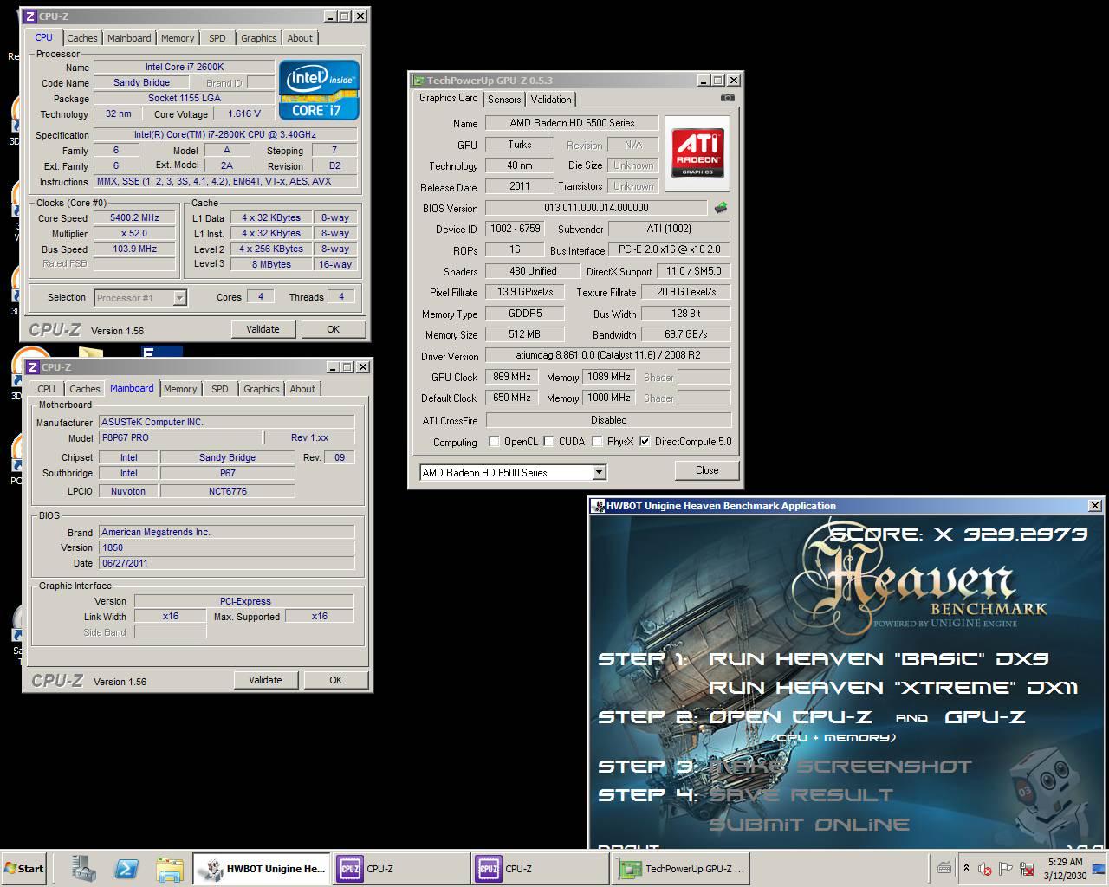
Task: Click the HWBOT Heaven window title icon
Action: 598,506
